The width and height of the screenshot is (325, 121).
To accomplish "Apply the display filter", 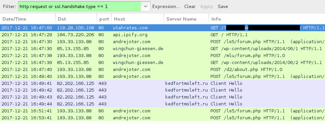I will 206,6.
